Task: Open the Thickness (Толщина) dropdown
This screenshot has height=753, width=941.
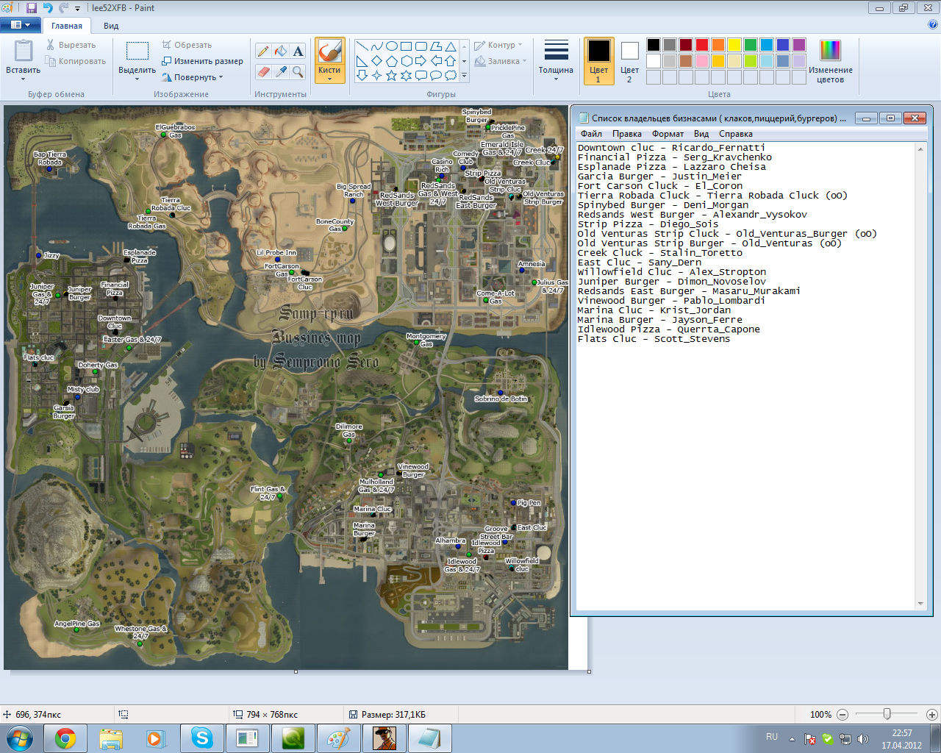Action: [x=556, y=61]
